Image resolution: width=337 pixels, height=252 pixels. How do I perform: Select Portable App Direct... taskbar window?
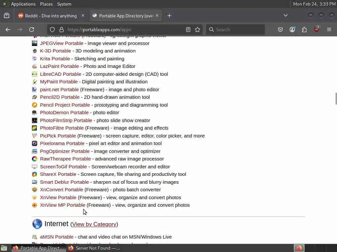tap(39, 248)
